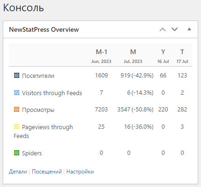Select the value 919 (-42.9%)
Image resolution: width=201 pixels, height=187 pixels.
coord(137,76)
